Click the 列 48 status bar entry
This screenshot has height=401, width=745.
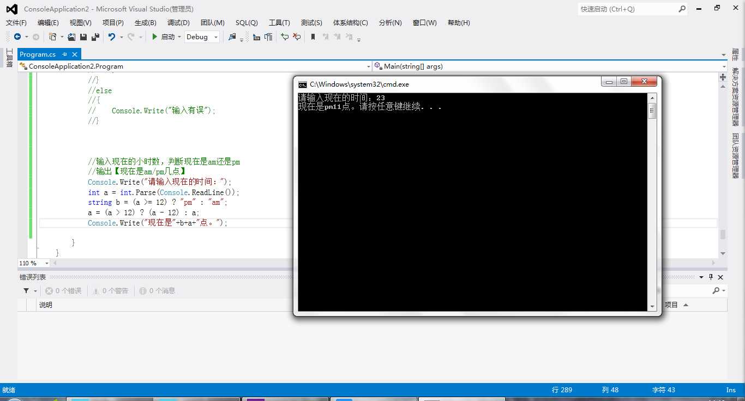point(610,390)
